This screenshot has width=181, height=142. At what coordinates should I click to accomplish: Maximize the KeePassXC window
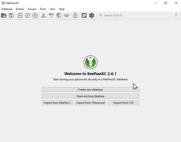166,3
